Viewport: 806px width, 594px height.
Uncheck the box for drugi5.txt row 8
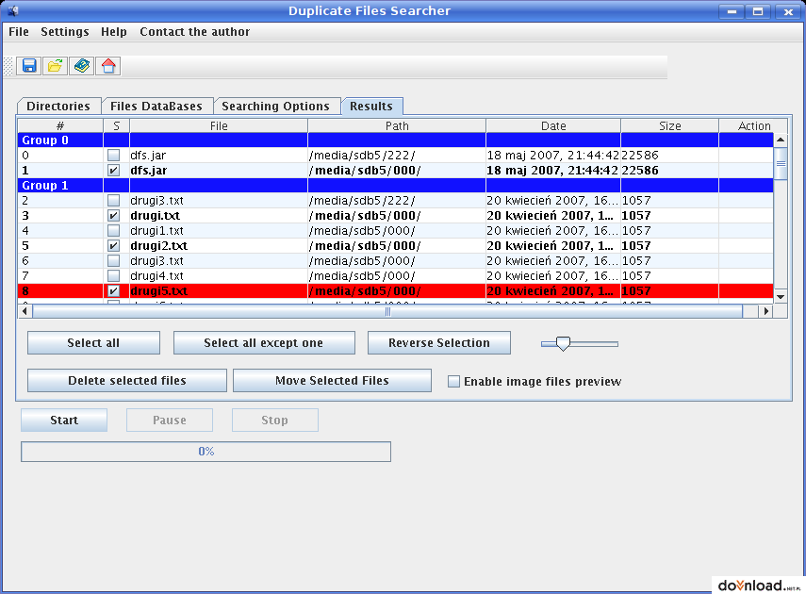(x=114, y=291)
